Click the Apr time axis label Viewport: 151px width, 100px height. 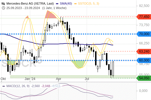click(x=58, y=79)
